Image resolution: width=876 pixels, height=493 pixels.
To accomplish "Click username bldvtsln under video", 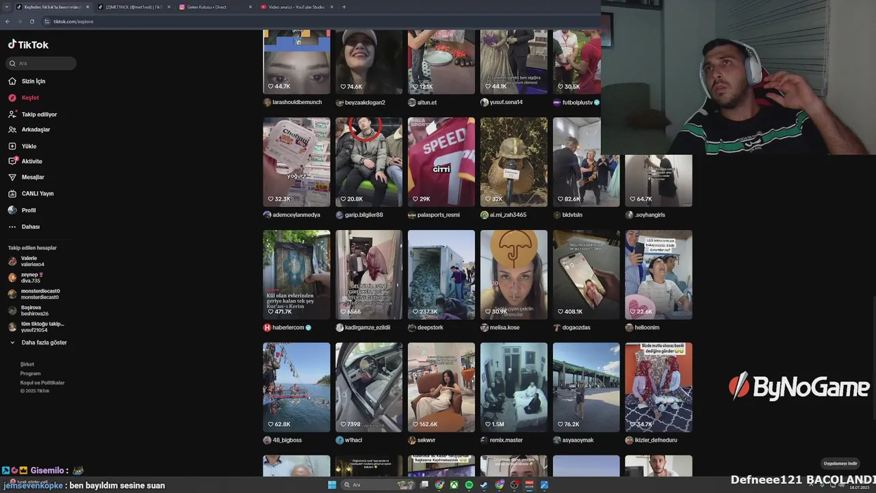I will (x=572, y=215).
